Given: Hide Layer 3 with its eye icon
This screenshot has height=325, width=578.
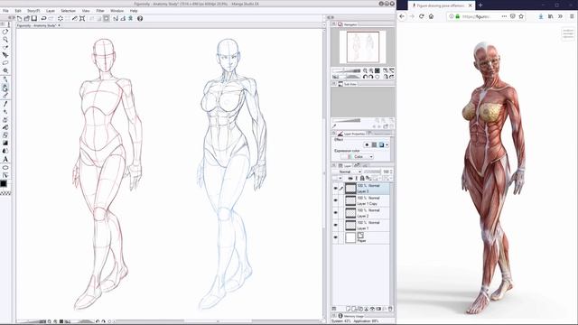Looking at the screenshot, I should click(335, 189).
